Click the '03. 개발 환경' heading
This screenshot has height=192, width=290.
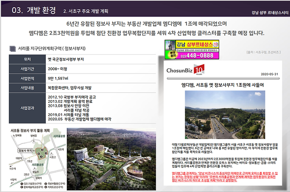[34, 10]
